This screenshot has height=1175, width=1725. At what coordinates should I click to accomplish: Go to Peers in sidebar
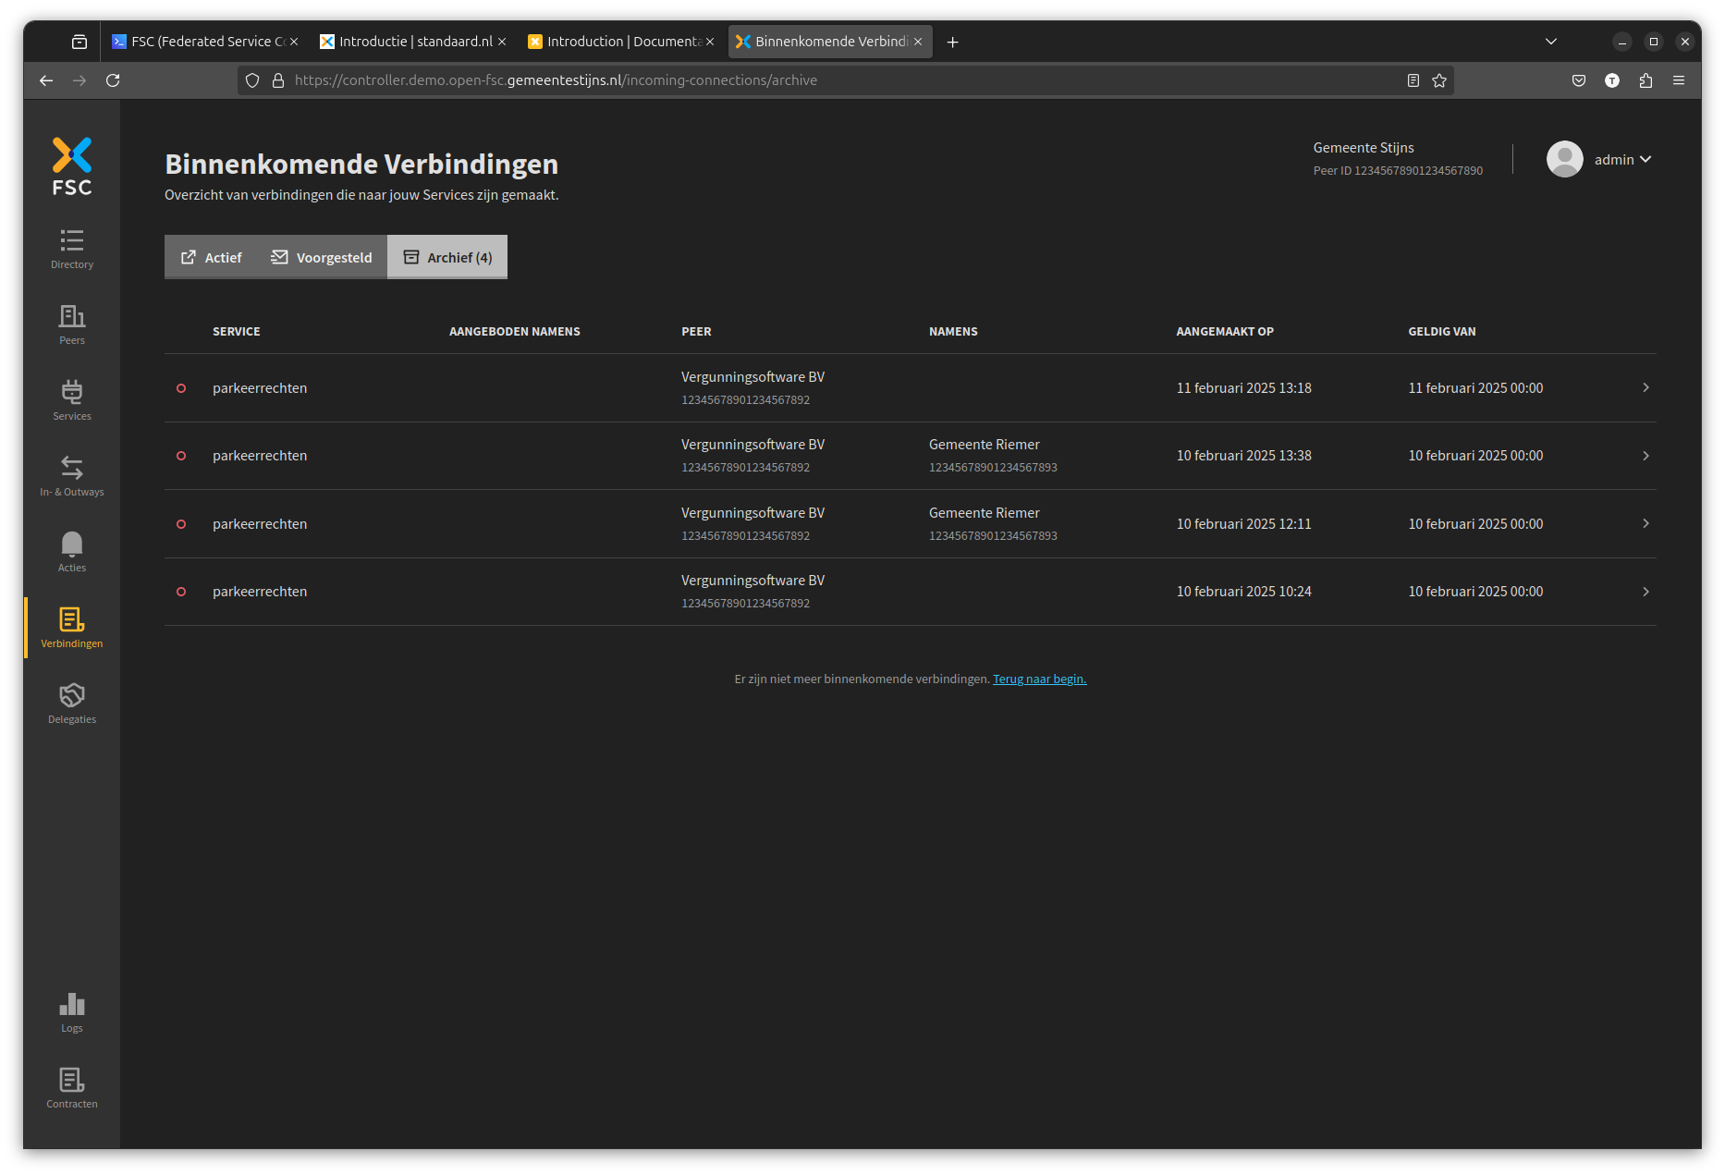[x=72, y=324]
